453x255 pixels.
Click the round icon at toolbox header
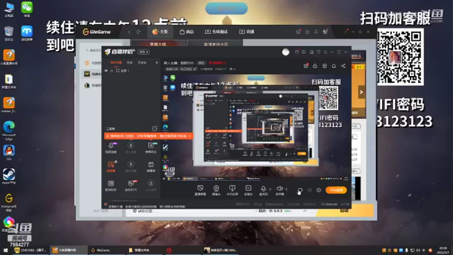pyautogui.click(x=155, y=129)
